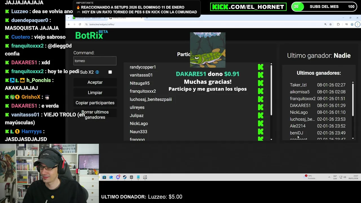Open the media control icon in browser toolbar

click(x=347, y=24)
